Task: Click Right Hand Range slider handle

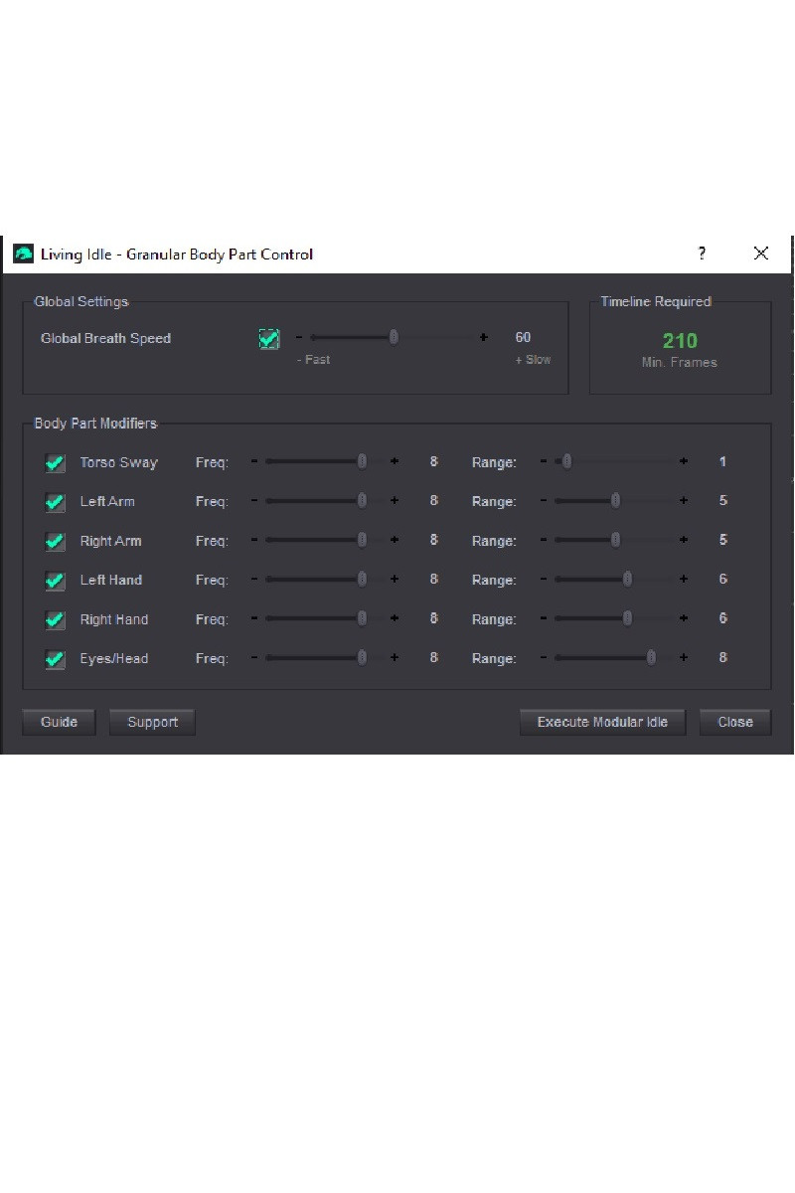Action: [627, 618]
